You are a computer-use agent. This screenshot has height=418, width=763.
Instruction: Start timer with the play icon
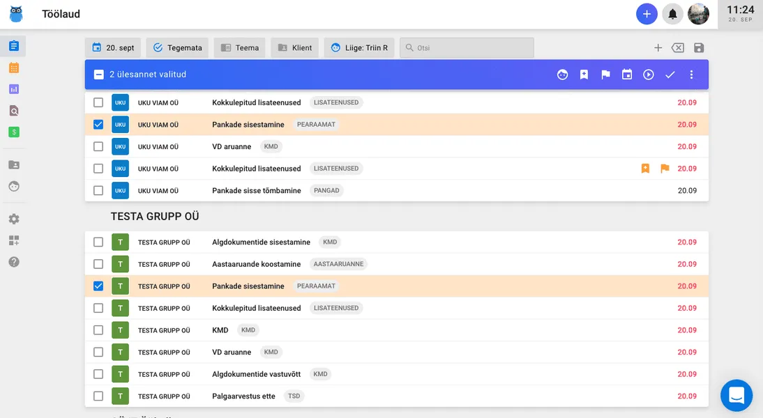[649, 75]
